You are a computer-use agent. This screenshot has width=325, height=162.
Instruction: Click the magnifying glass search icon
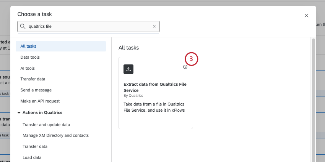[23, 26]
